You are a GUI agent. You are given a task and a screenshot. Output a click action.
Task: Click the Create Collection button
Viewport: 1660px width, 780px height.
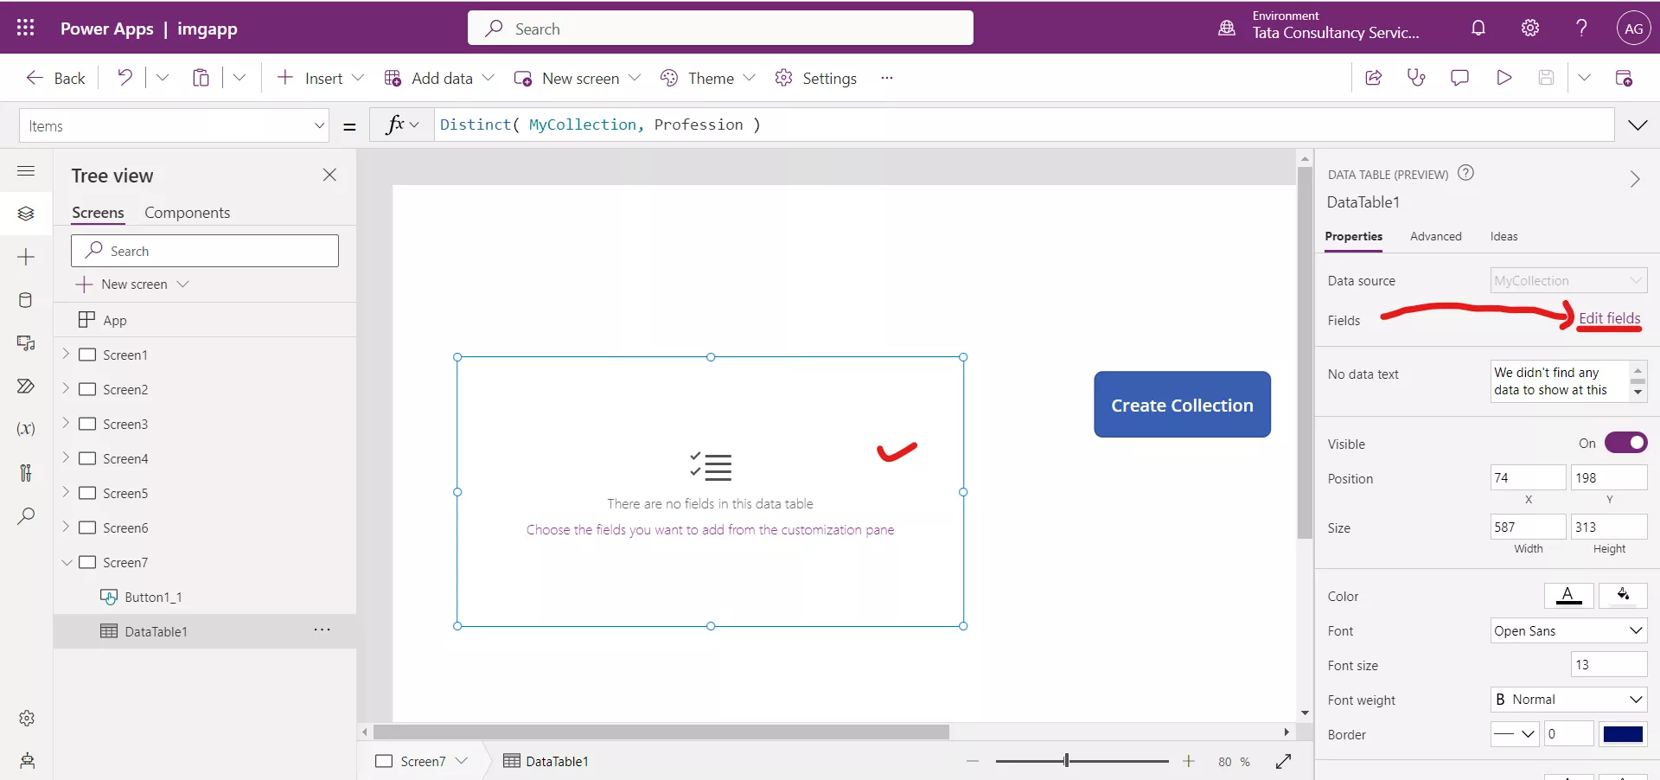click(1182, 405)
